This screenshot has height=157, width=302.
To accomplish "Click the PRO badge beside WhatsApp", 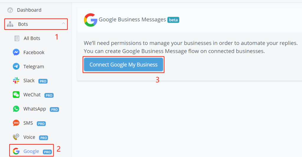I will (x=54, y=109).
